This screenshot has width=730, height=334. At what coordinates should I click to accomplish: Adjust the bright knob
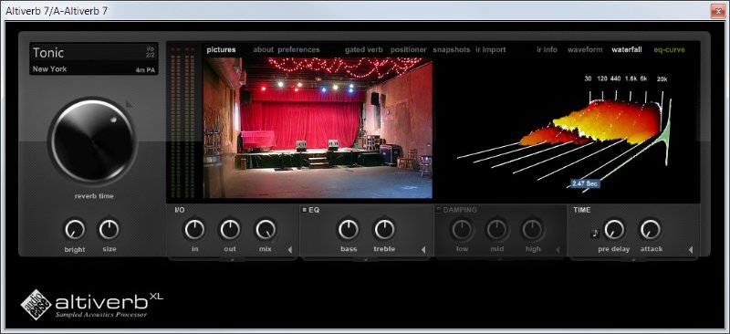click(75, 230)
